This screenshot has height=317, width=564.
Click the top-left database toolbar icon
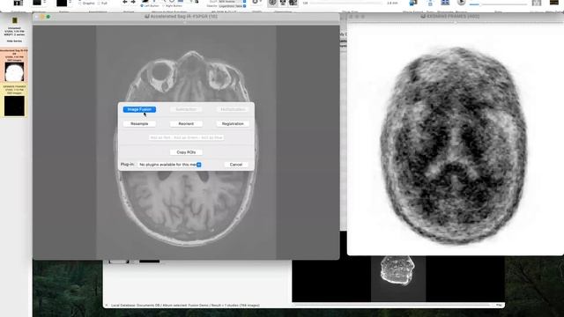pyautogui.click(x=18, y=3)
